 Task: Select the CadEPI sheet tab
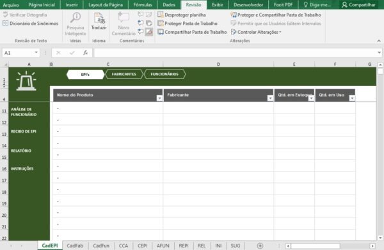pyautogui.click(x=50, y=246)
